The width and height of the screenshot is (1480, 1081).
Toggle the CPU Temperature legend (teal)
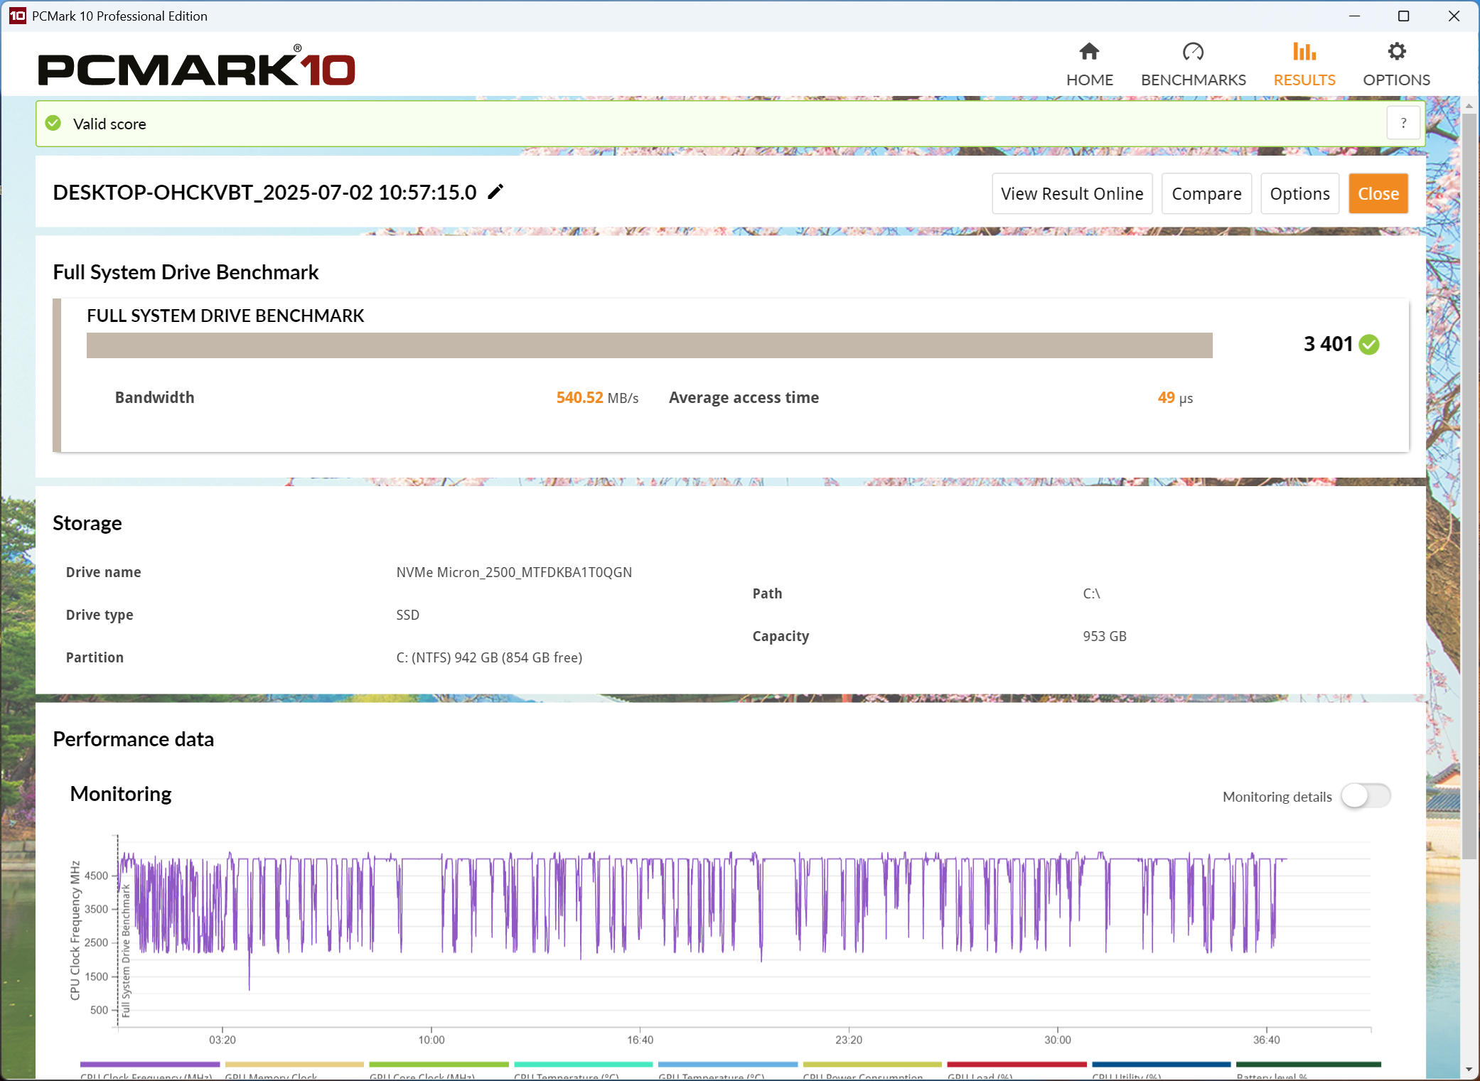pyautogui.click(x=583, y=1065)
